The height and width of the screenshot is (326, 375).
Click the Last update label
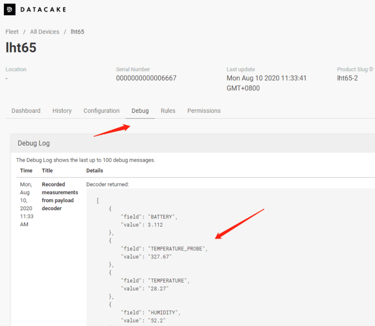click(x=241, y=69)
